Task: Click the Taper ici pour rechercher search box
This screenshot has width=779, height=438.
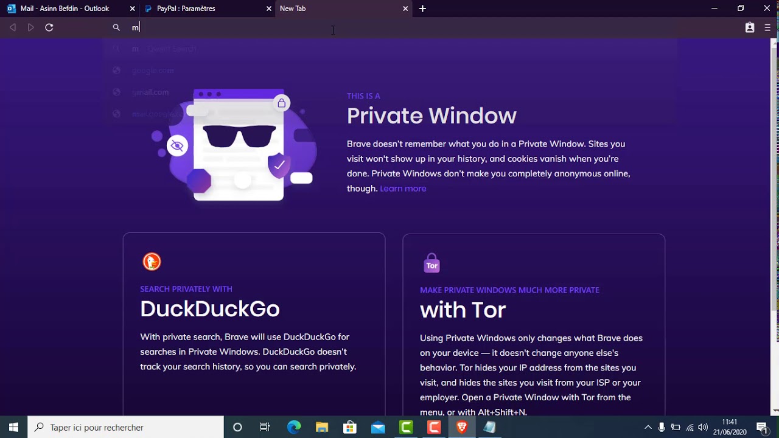Action: (126, 427)
